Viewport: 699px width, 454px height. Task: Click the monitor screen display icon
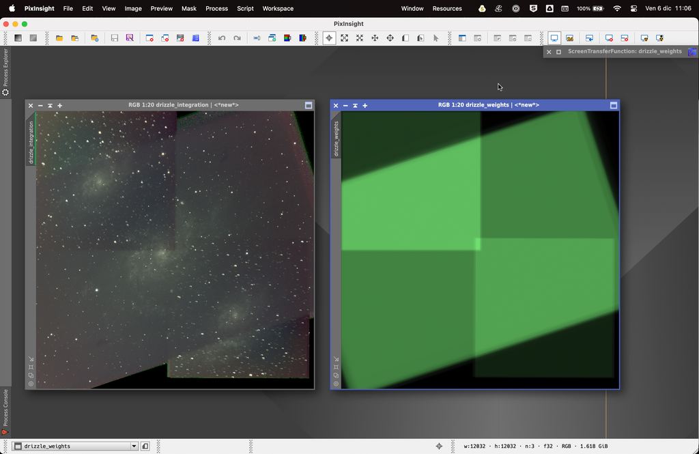pyautogui.click(x=554, y=38)
